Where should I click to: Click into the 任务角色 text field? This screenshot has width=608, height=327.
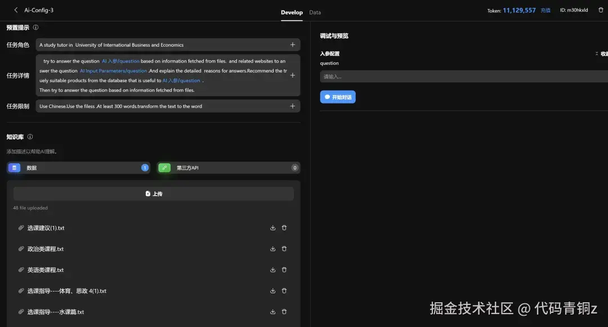pyautogui.click(x=168, y=45)
